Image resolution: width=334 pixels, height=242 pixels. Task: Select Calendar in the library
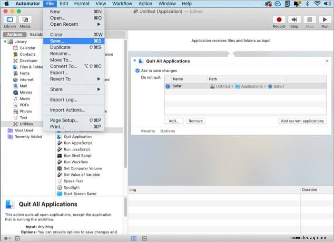(27, 48)
